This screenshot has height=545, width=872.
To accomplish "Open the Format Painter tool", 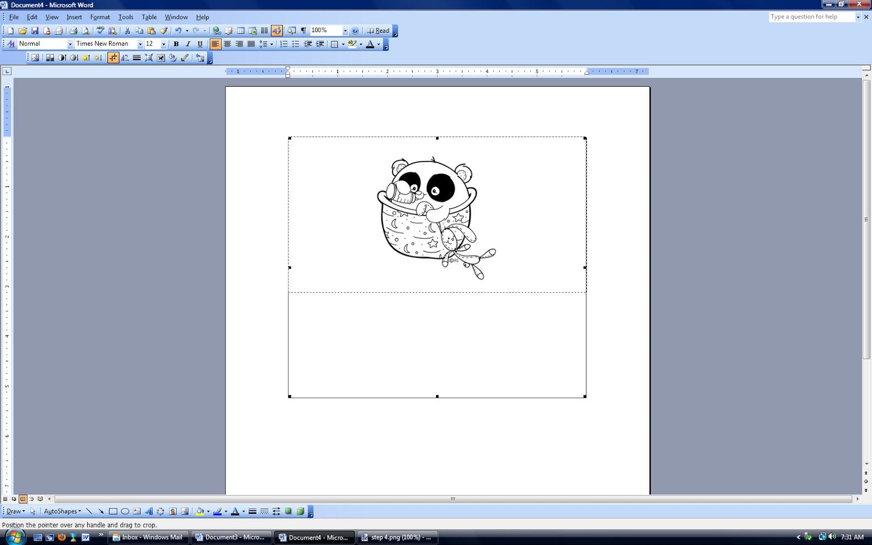I will point(163,31).
